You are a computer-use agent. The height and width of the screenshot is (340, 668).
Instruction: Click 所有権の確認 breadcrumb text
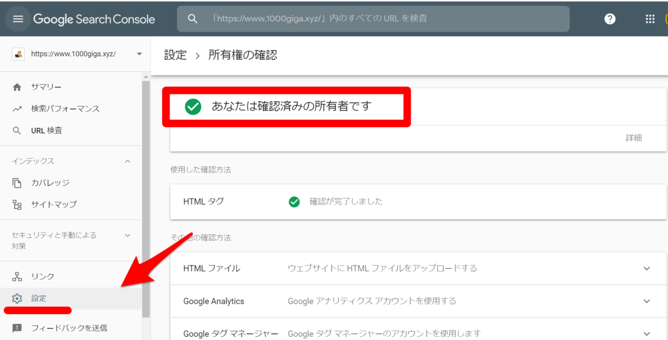click(243, 55)
